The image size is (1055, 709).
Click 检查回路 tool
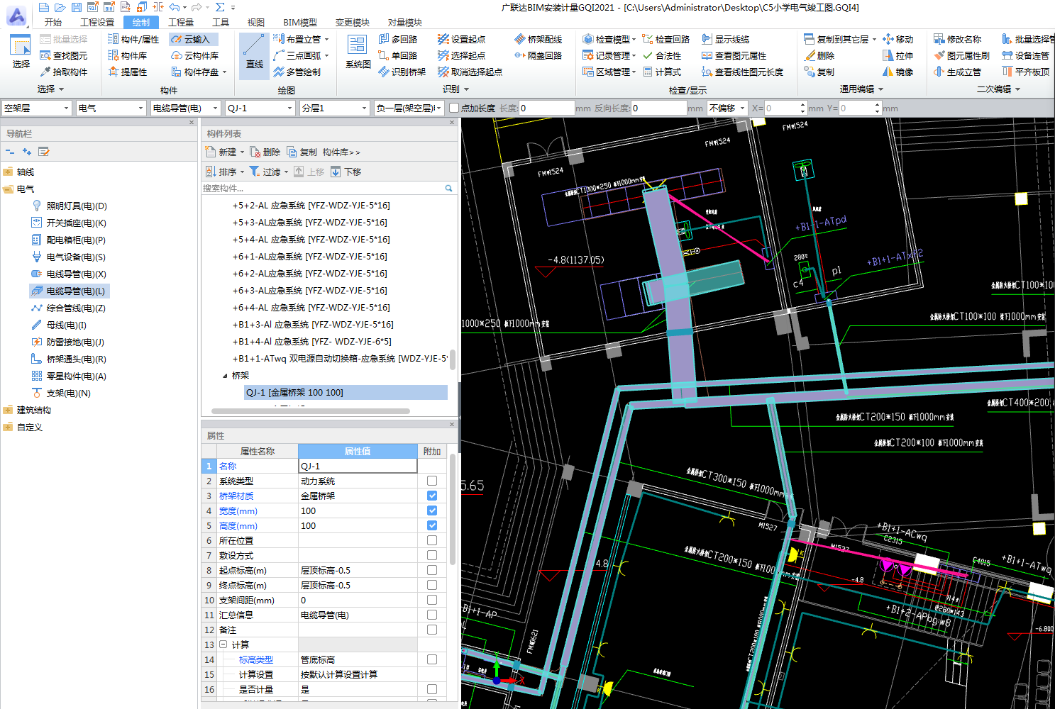666,39
